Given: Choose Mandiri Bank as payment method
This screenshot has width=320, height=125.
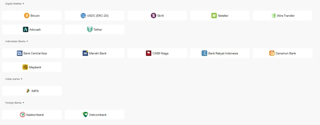Looking at the screenshot, I should (x=94, y=53).
